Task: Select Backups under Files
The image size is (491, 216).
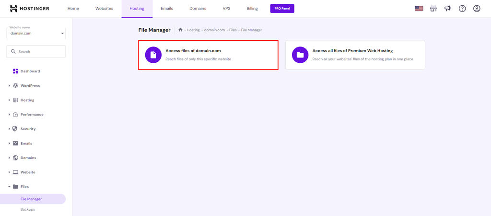Action: pos(27,209)
